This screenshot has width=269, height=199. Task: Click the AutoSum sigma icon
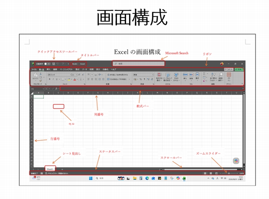[x=204, y=74]
